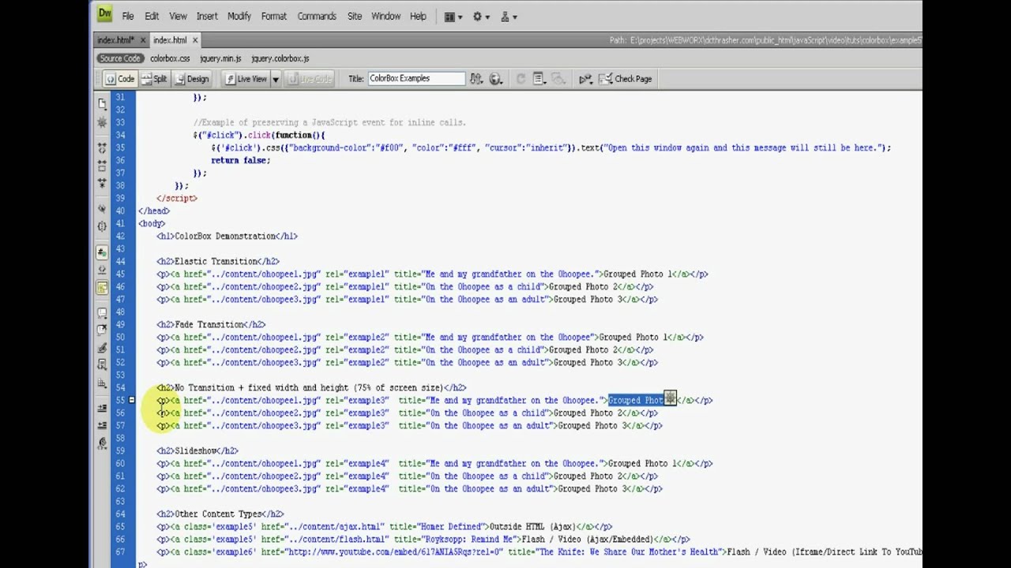Open the Site menu
The image size is (1011, 568).
pos(355,16)
